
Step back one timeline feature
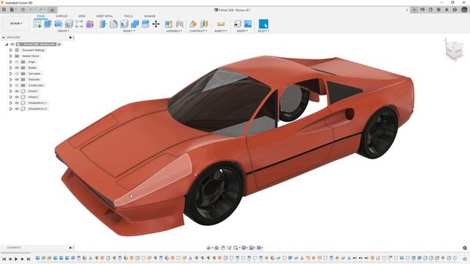10,259
